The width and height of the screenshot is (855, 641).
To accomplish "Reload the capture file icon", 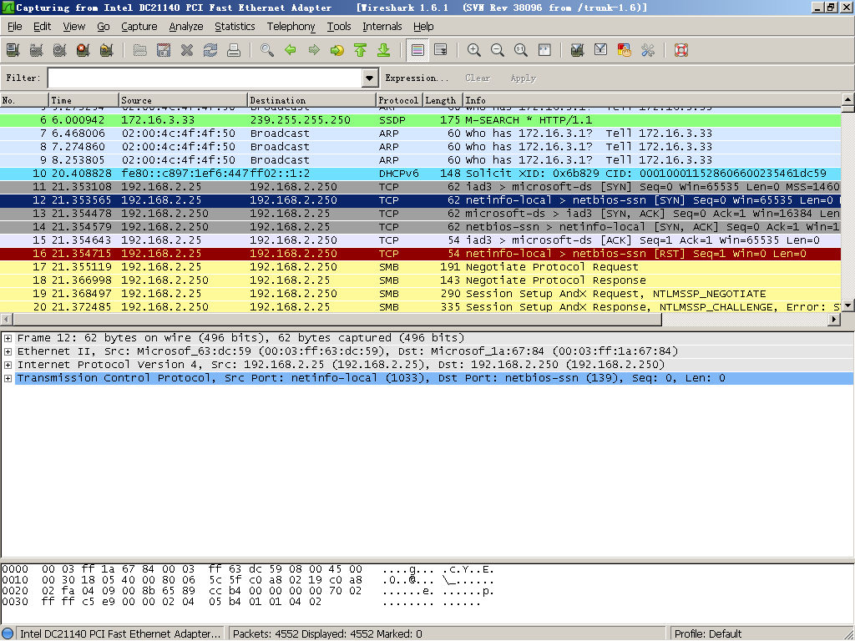I will [210, 50].
